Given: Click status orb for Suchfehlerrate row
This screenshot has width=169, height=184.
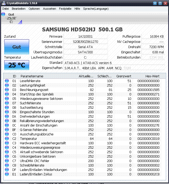Looking at the screenshot, I should coord(7,103).
